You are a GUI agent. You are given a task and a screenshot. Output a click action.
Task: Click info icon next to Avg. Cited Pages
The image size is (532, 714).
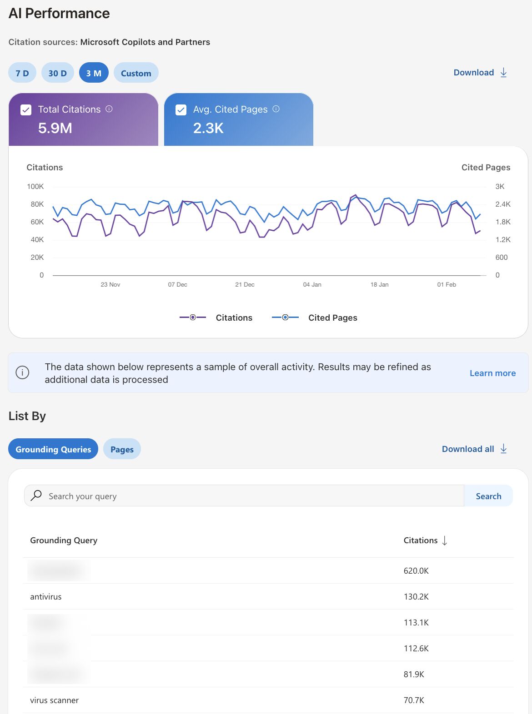(x=276, y=109)
